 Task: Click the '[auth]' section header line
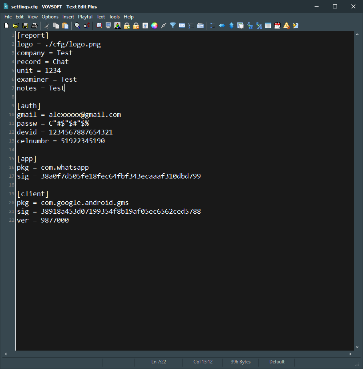click(29, 106)
